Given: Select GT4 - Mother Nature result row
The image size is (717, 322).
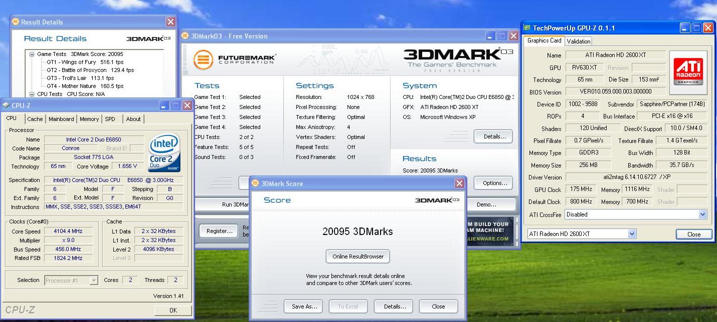Looking at the screenshot, I should pyautogui.click(x=85, y=86).
